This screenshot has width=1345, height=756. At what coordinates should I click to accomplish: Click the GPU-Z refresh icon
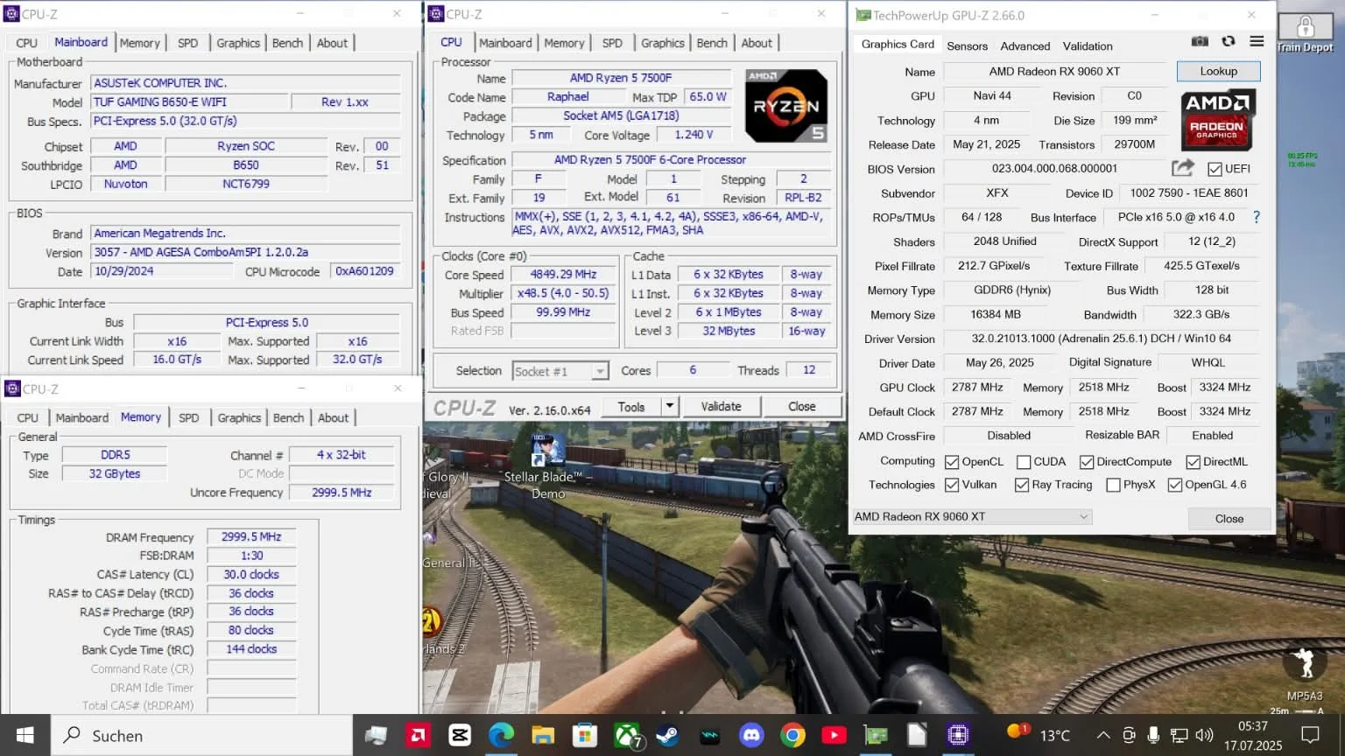(1229, 41)
